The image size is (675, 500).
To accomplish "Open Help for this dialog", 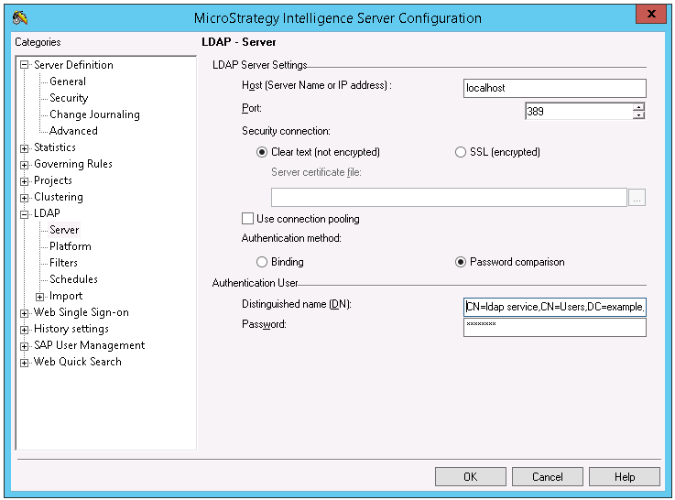I will pyautogui.click(x=625, y=477).
